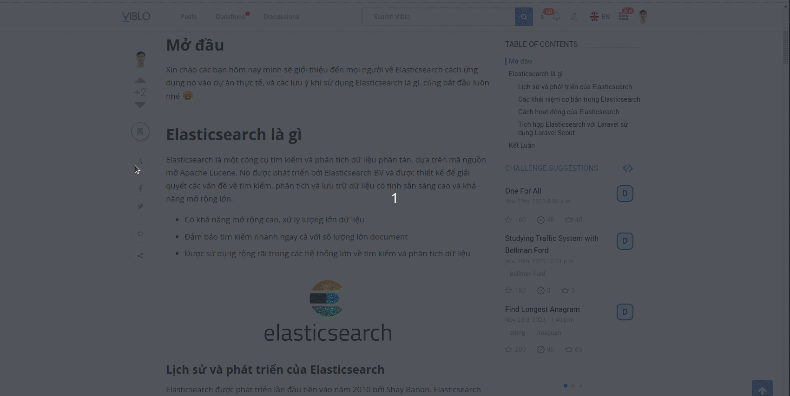Open Tích hợp Elasticsearch với Laravel section link

click(573, 129)
